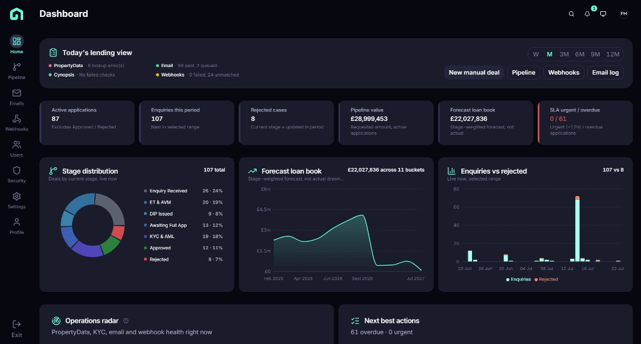Switch time range to 12M
The image size is (641, 344).
613,55
